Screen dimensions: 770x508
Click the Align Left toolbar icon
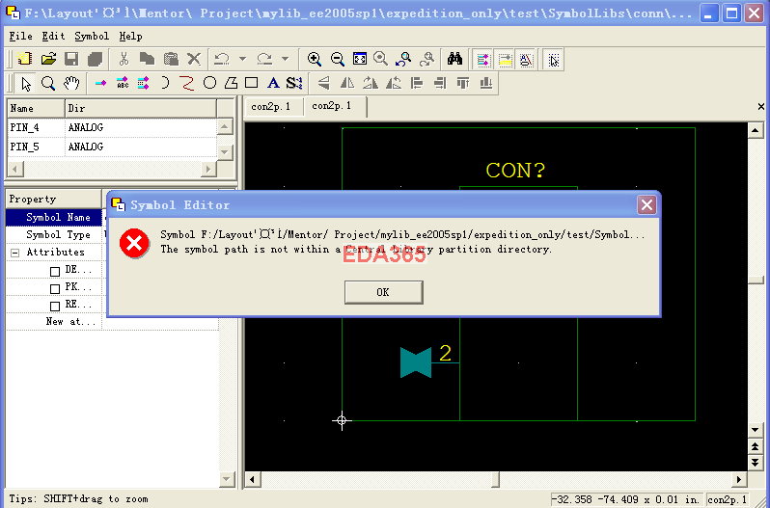[x=417, y=83]
